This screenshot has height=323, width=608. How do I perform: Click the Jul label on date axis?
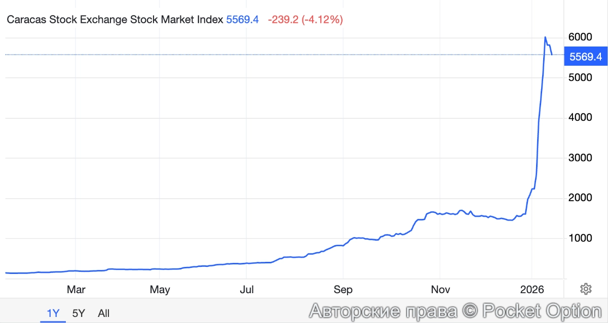[x=247, y=290]
